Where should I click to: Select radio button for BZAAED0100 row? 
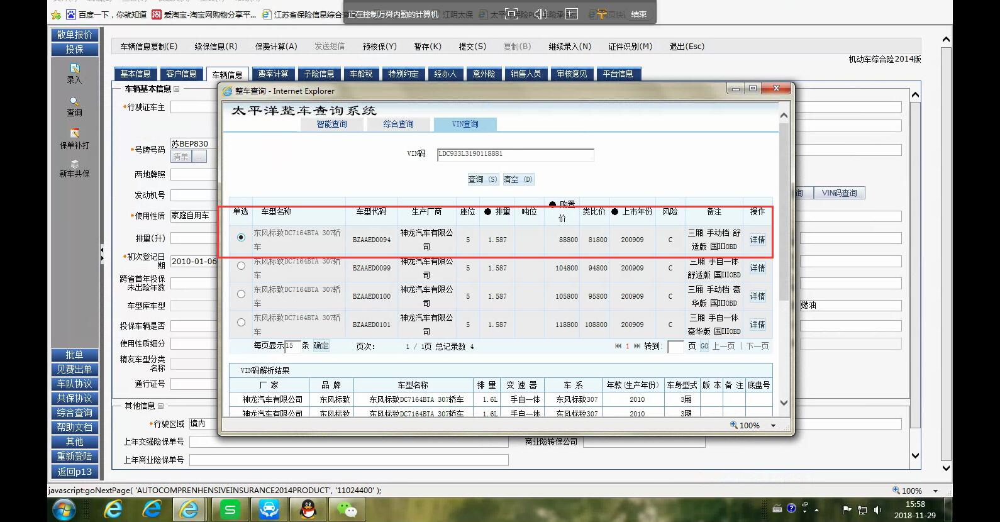(241, 294)
